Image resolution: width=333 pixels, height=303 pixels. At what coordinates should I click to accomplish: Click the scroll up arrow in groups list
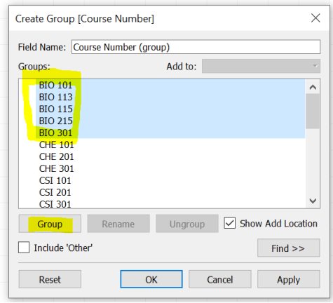pyautogui.click(x=313, y=87)
